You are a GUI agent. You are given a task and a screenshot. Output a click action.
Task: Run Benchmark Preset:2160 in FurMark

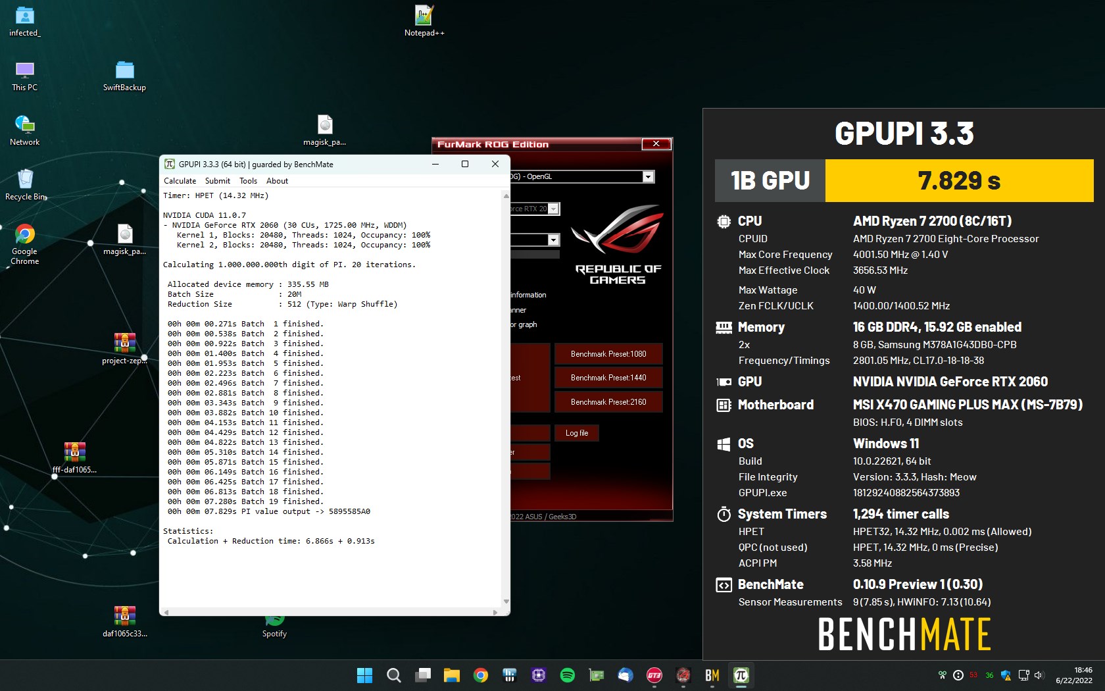pyautogui.click(x=608, y=402)
